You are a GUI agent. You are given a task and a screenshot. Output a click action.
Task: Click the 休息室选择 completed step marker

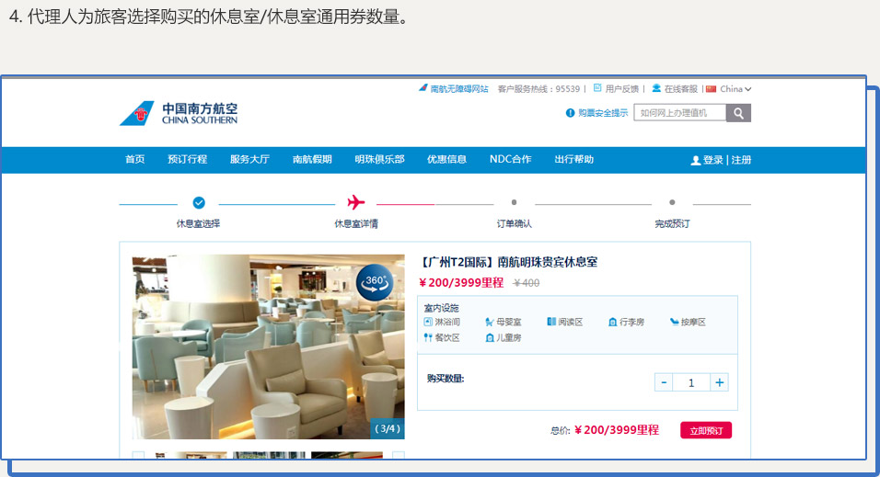(199, 203)
